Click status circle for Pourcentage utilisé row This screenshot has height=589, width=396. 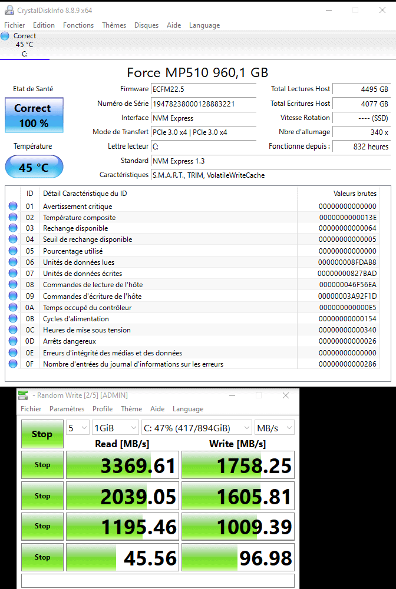[x=13, y=251]
